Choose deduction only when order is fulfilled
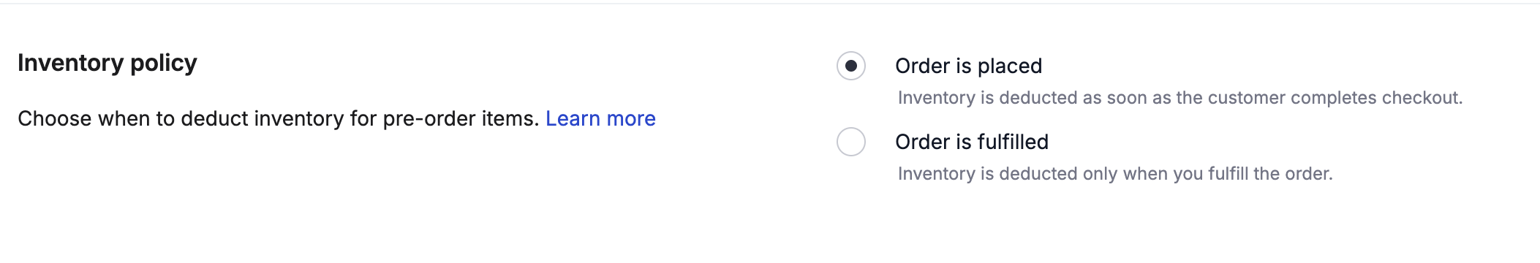The height and width of the screenshot is (263, 1540). (x=851, y=142)
